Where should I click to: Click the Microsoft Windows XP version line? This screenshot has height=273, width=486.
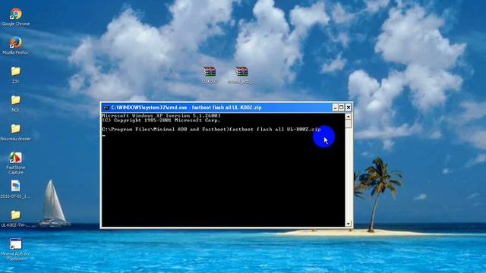161,115
